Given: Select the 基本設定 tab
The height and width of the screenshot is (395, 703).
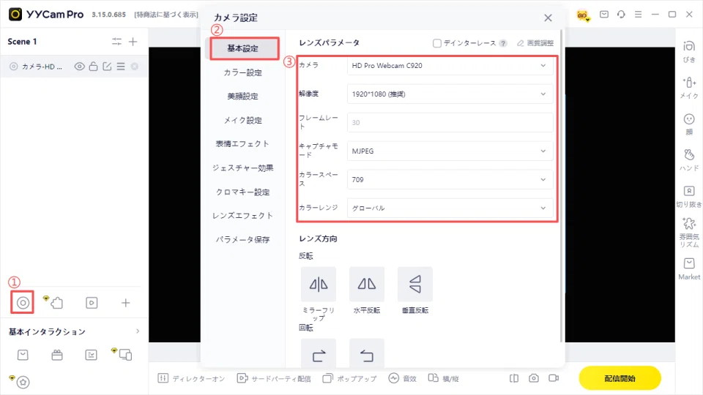Looking at the screenshot, I should click(242, 48).
